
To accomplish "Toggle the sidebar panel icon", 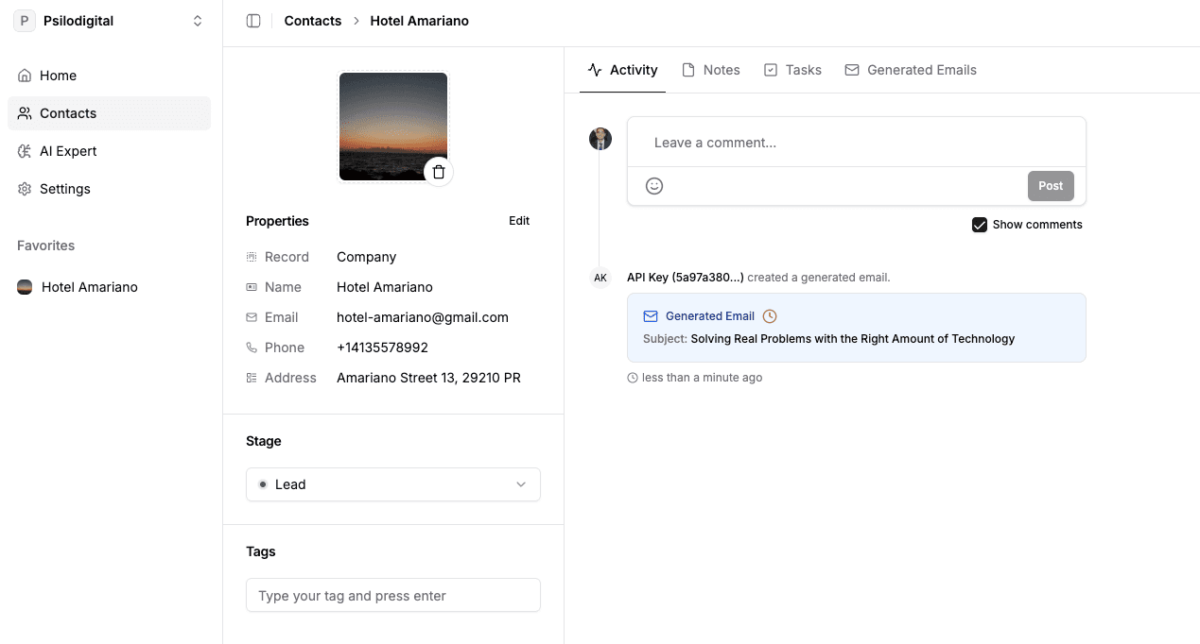I will (x=253, y=21).
